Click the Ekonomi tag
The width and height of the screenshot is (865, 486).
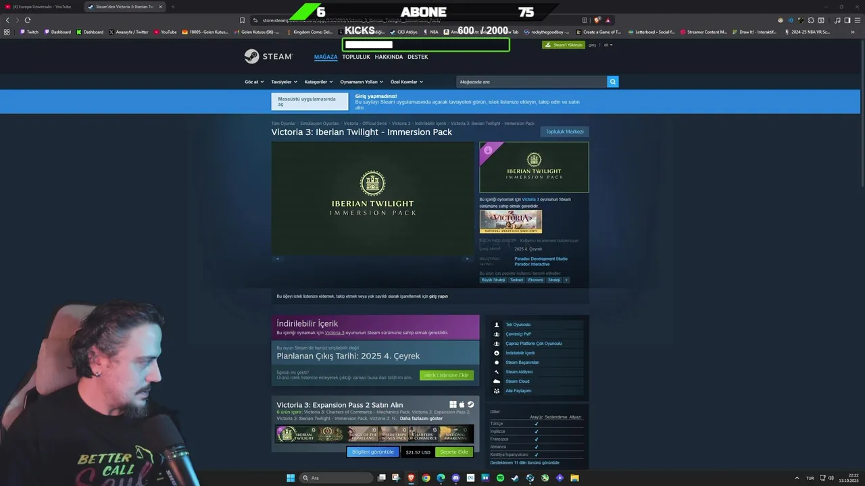coord(535,280)
